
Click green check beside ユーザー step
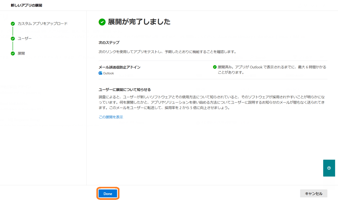pyautogui.click(x=13, y=39)
